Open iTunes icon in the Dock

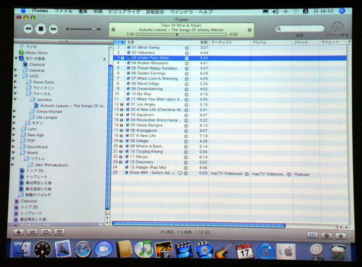144,249
